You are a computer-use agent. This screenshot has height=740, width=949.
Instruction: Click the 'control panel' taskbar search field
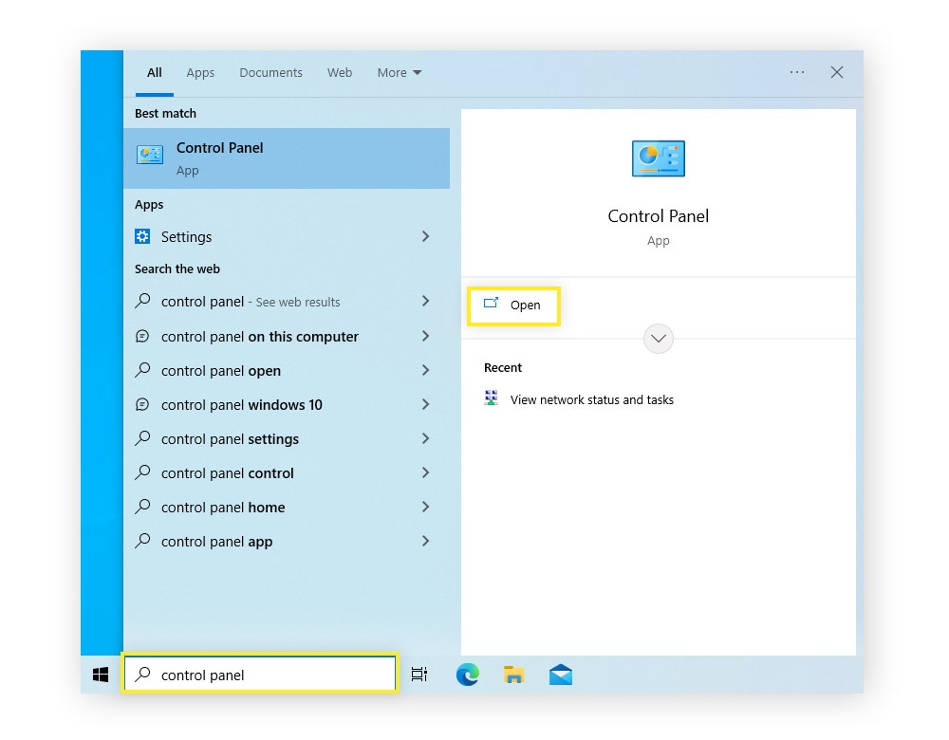[x=260, y=673]
